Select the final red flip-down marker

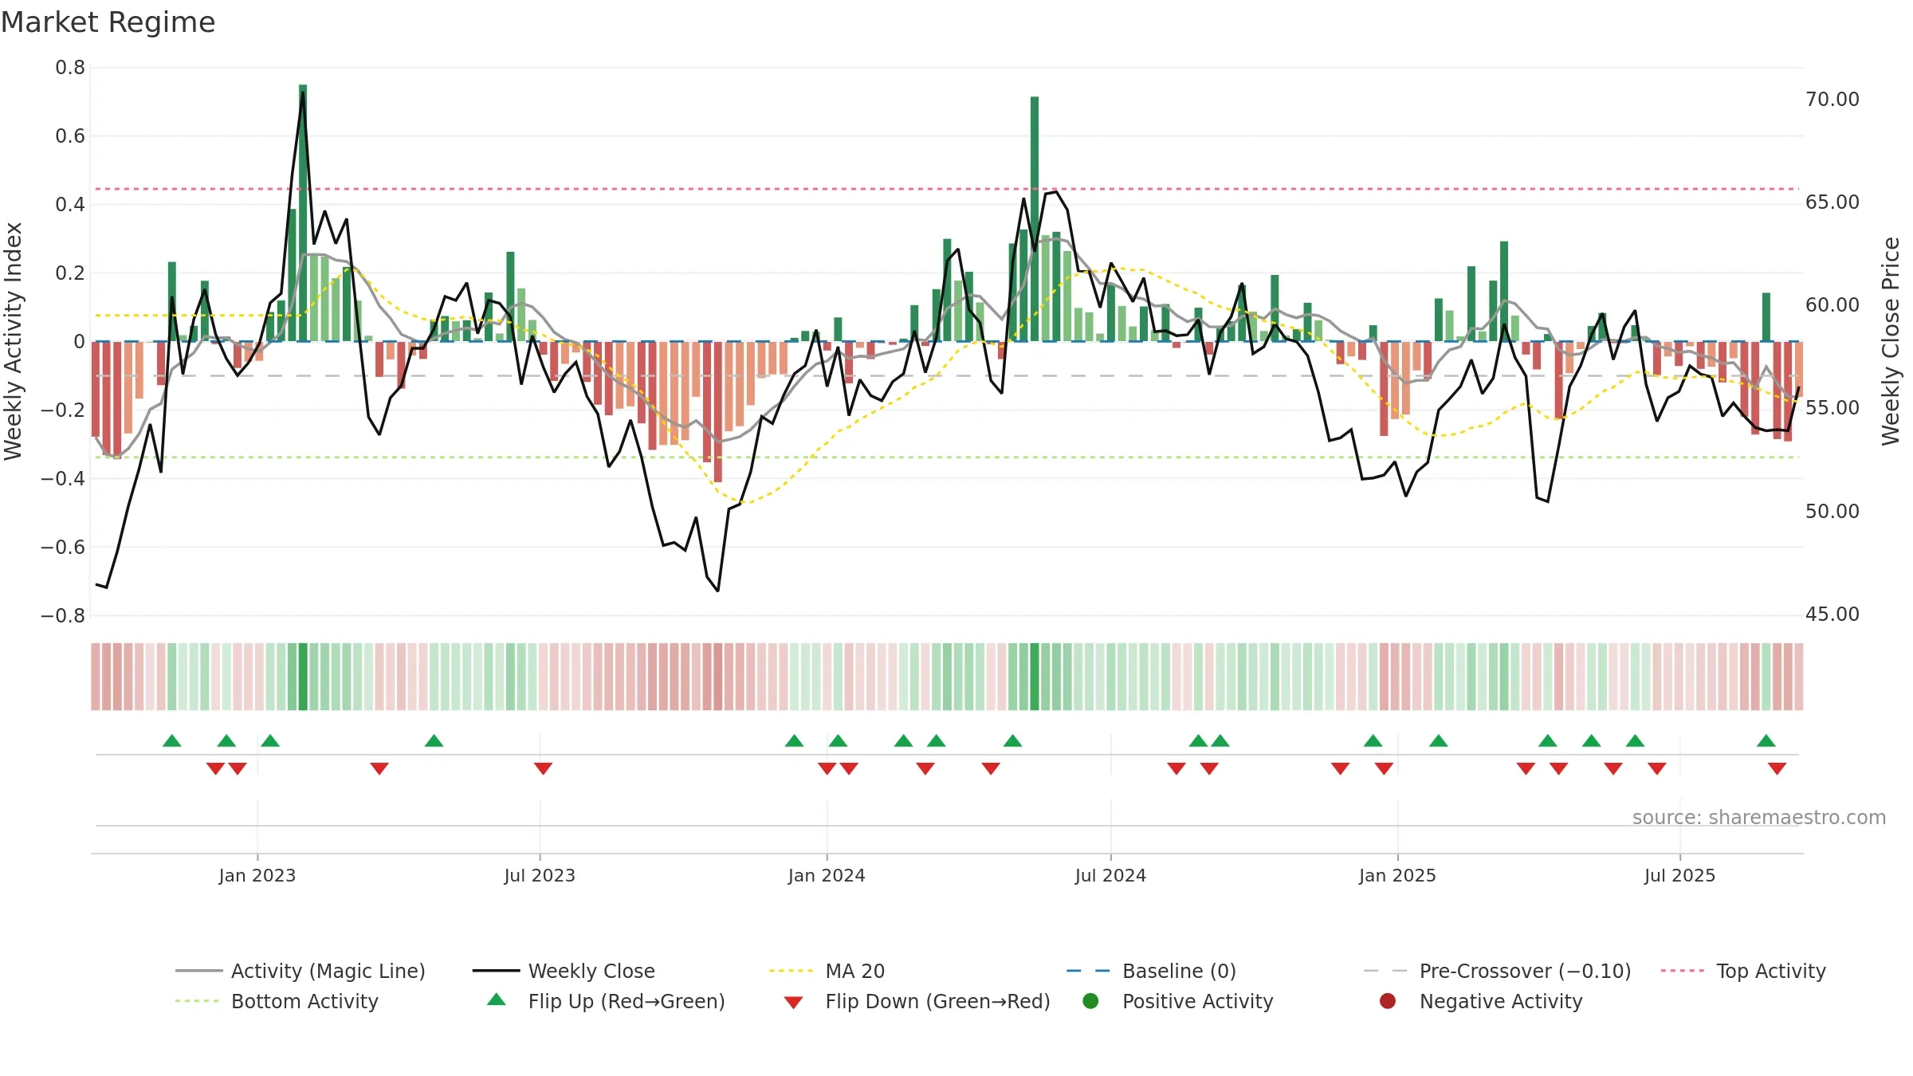1777,768
